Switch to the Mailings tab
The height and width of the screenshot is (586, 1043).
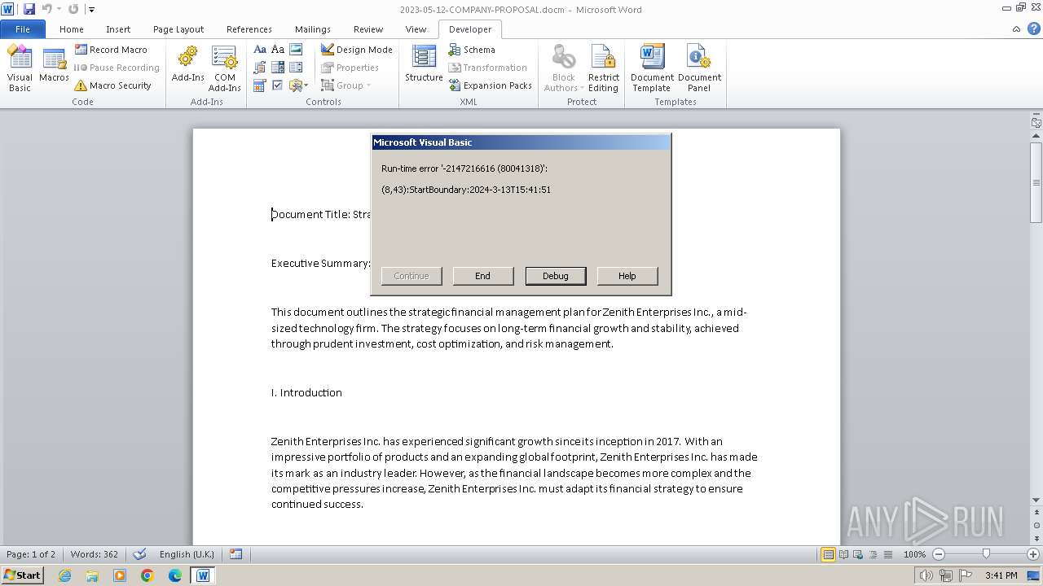pos(313,29)
